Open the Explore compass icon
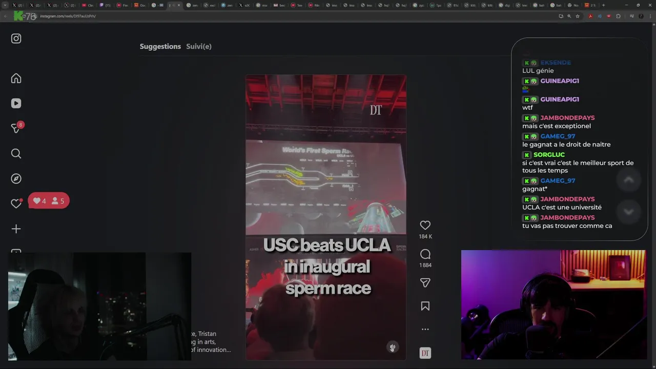The width and height of the screenshot is (656, 369). coord(16,178)
